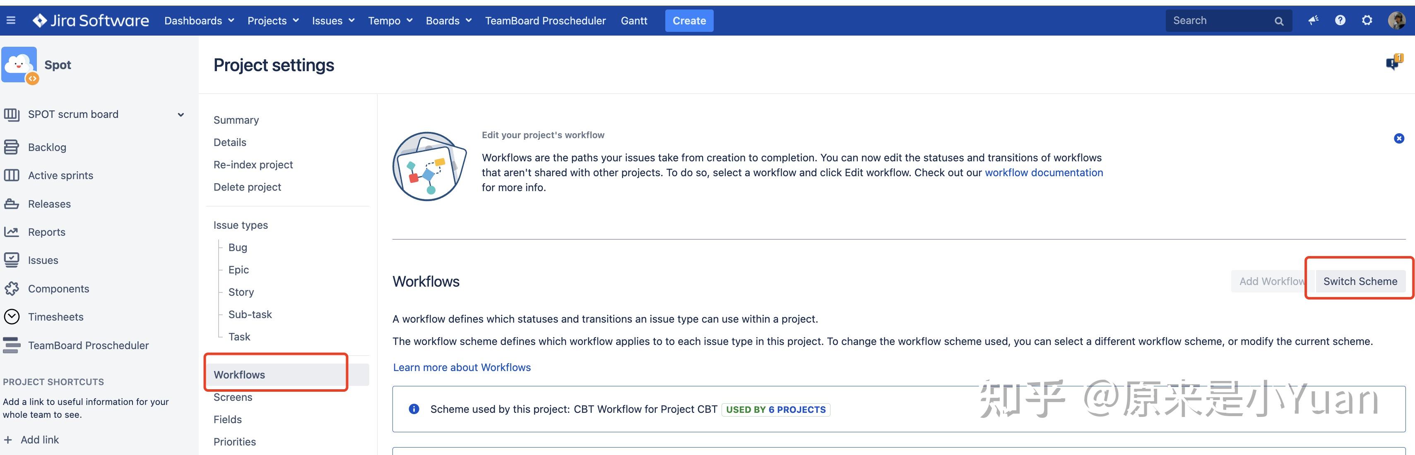Open Timesheets in the sidebar
1415x455 pixels.
click(x=55, y=317)
